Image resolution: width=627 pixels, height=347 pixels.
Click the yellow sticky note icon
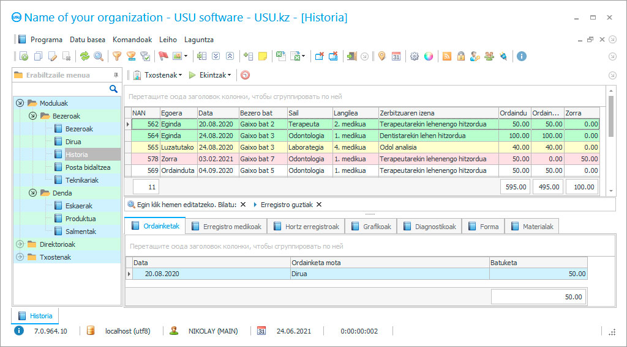coord(263,56)
